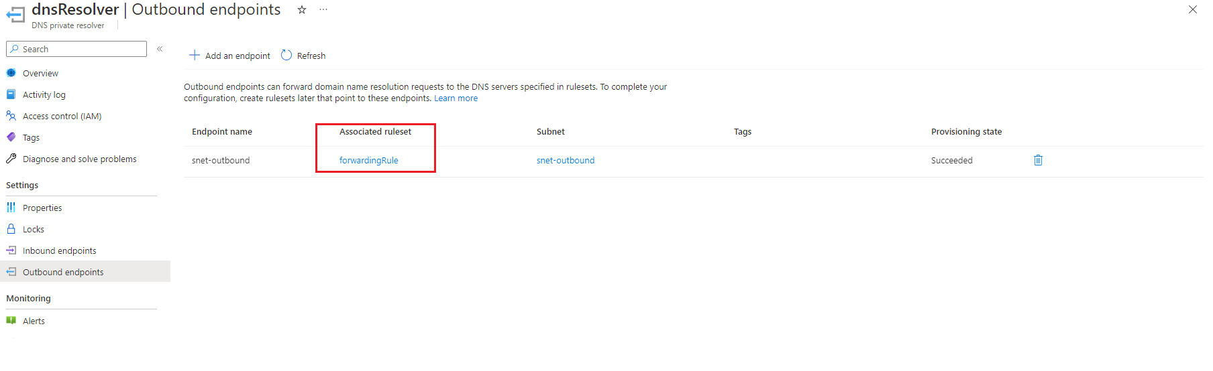
Task: Click the Endpoint name column header
Action: tap(222, 131)
